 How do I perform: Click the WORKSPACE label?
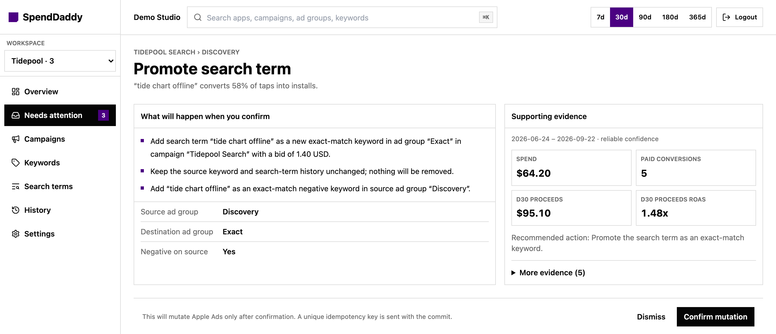26,43
